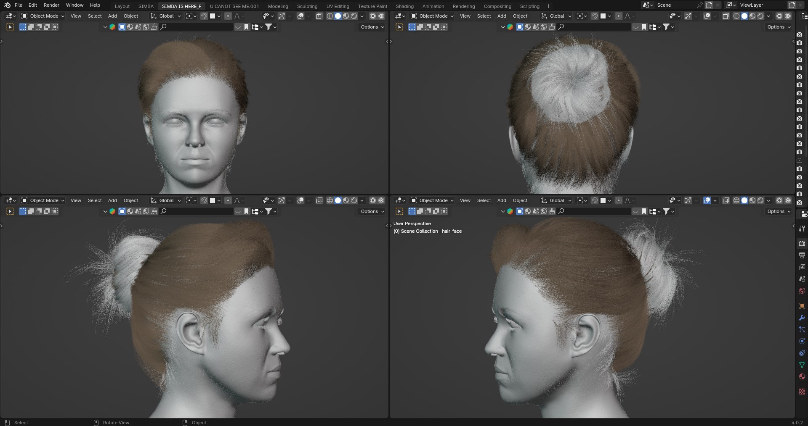Image resolution: width=808 pixels, height=426 pixels.
Task: Toggle snapping magnet in top-left viewport
Action: pyautogui.click(x=204, y=16)
